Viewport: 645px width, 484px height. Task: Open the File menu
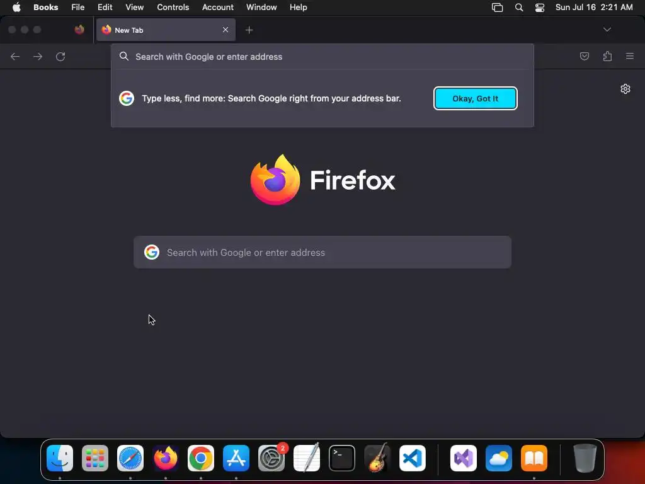tap(77, 7)
